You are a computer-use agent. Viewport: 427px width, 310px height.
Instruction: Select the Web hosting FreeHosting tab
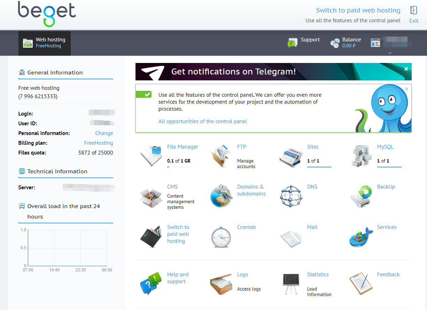click(x=45, y=43)
